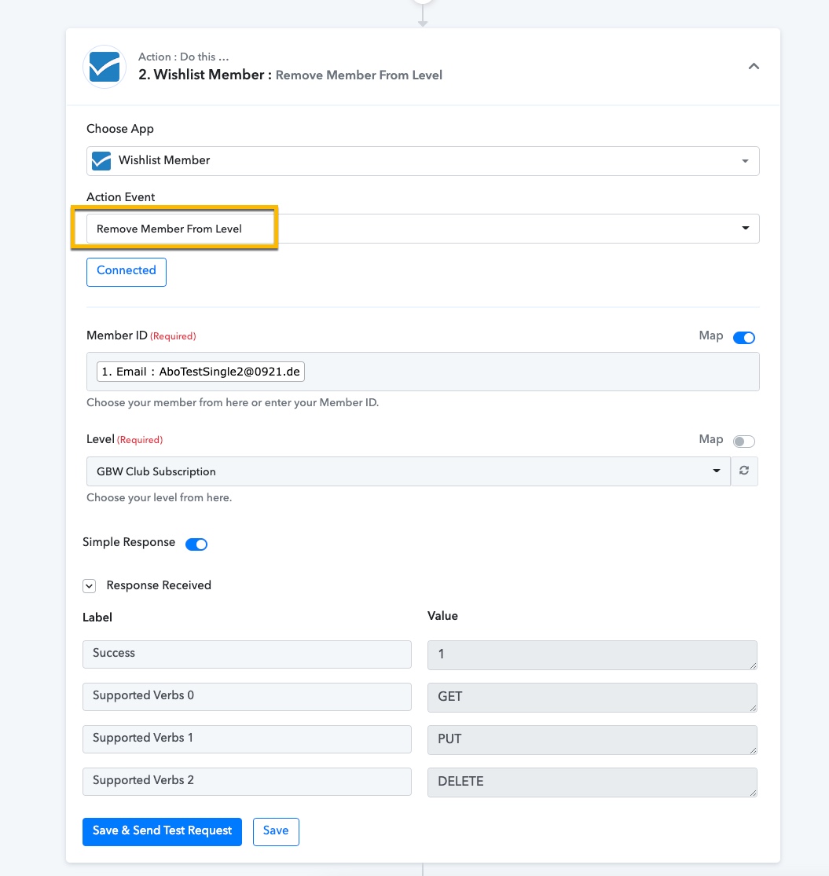
Task: Click the small Wishlist Member icon in Choose App
Action: 101,161
